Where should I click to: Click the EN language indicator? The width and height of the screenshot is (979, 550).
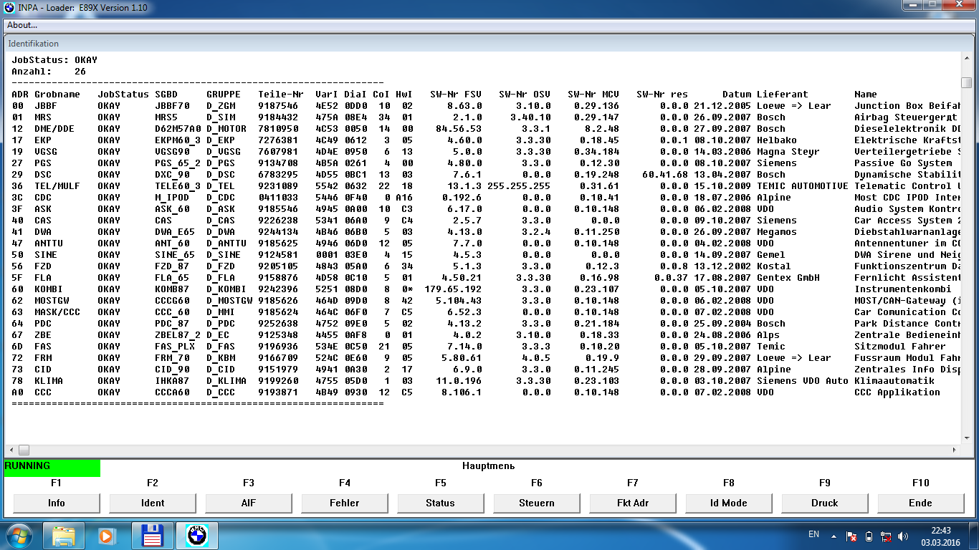813,534
